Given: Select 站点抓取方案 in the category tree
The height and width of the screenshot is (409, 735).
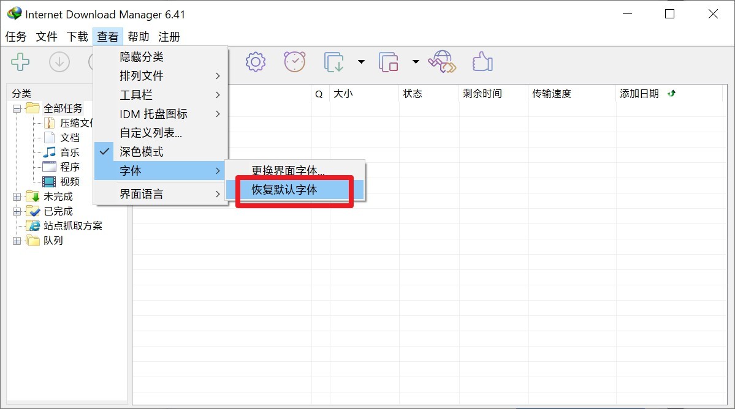Looking at the screenshot, I should [x=73, y=226].
